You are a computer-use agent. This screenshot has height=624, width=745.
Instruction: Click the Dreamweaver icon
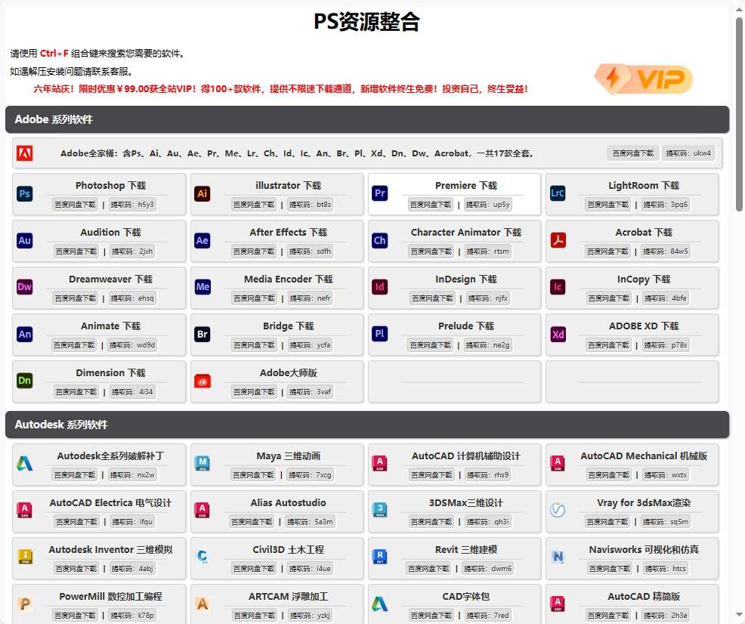[25, 287]
